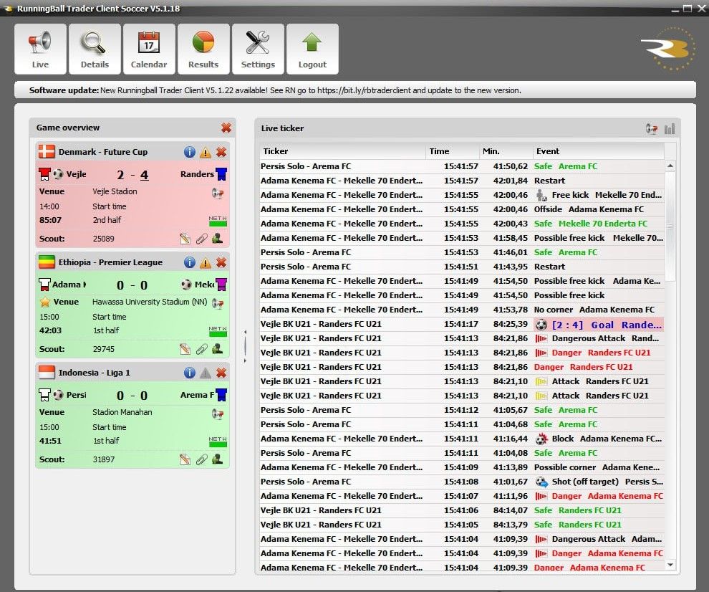This screenshot has height=592, width=709.
Task: Click the live ticker scrollbar down arrow
Action: click(670, 565)
